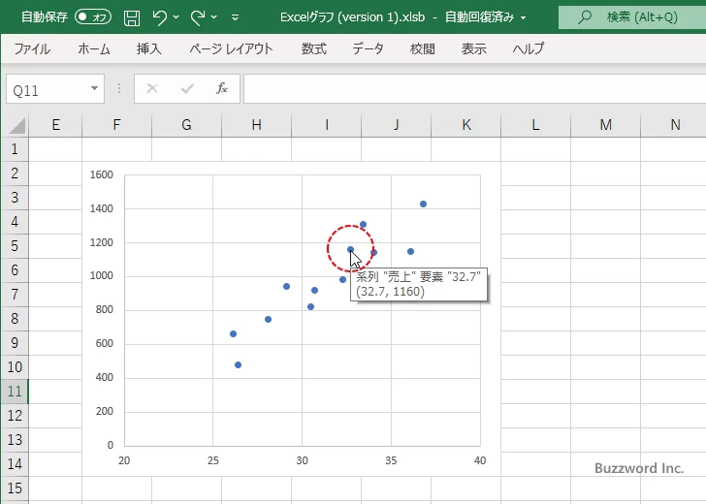Click the lowest data point near 480
This screenshot has height=504, width=706.
coord(239,365)
